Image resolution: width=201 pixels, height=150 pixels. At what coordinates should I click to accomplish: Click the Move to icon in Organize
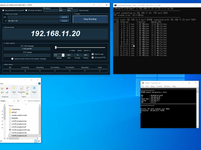click(x=2, y=88)
